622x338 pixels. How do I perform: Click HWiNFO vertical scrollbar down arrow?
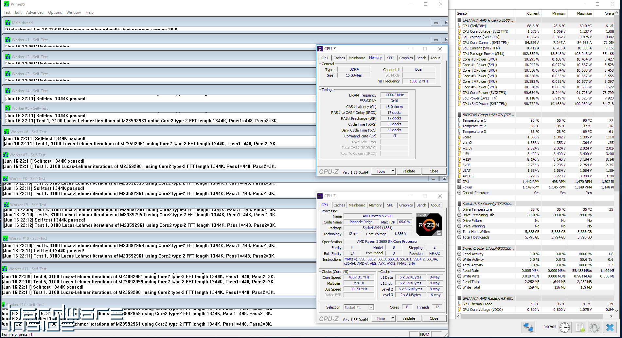[x=617, y=311]
